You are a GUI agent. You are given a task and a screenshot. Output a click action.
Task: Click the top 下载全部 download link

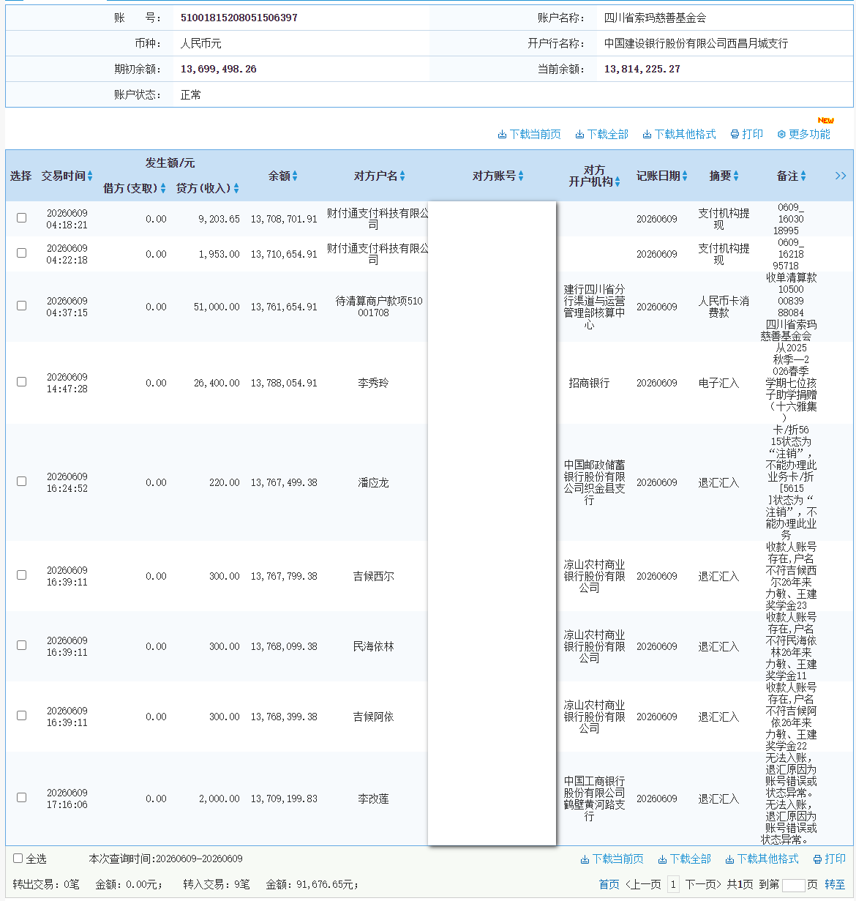tap(602, 134)
